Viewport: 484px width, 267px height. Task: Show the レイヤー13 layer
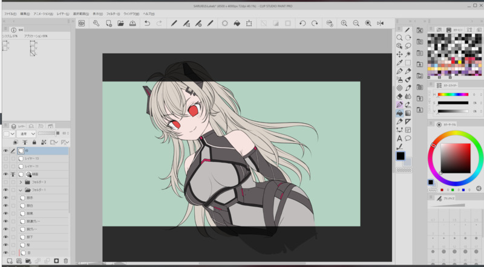point(5,158)
